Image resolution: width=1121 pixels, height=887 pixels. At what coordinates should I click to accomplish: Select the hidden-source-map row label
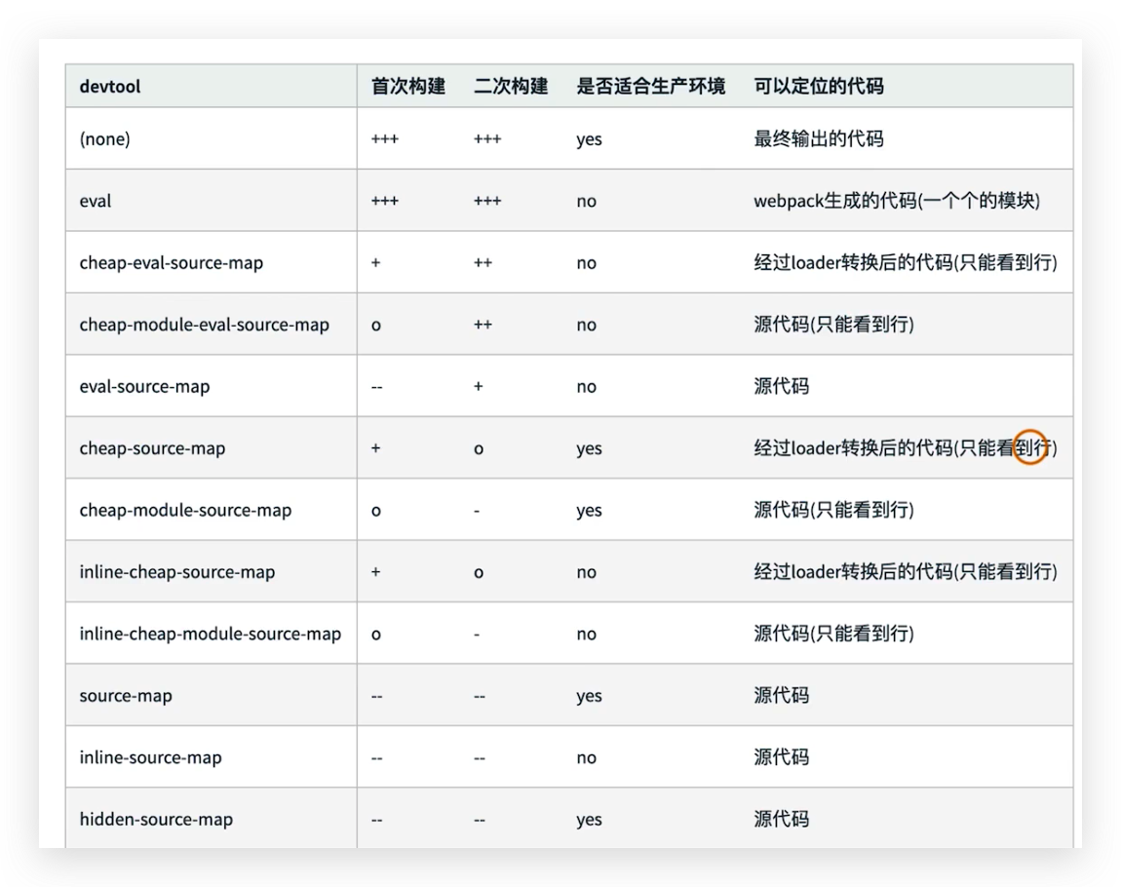156,819
